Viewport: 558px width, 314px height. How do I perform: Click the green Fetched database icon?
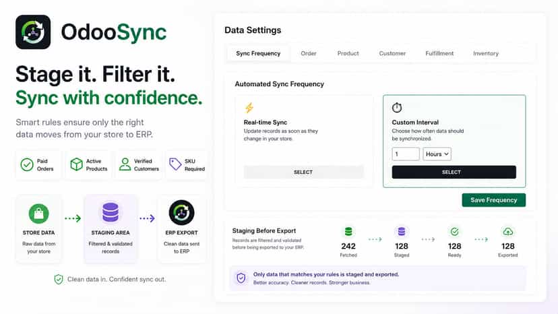(348, 232)
